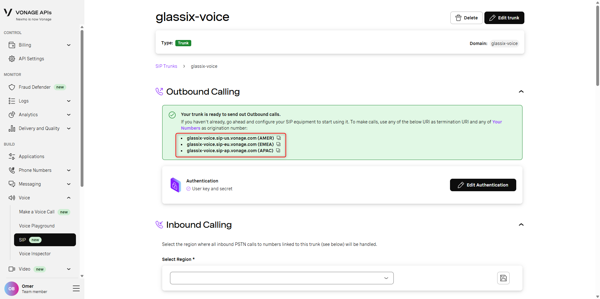Click the User key and secret text
Screen dimensions: 600x299
click(212, 189)
